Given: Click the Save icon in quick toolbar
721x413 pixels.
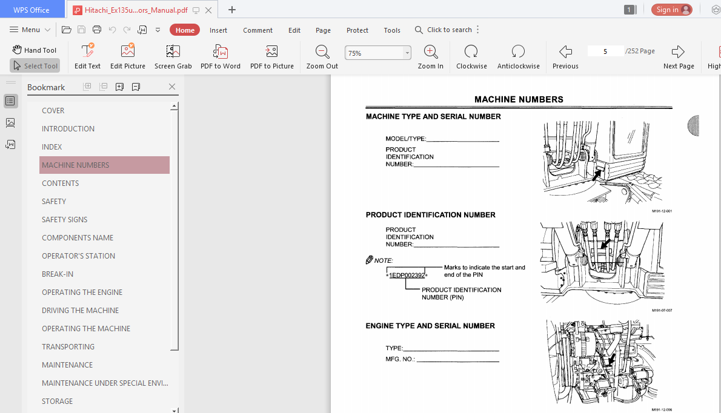Looking at the screenshot, I should (81, 30).
